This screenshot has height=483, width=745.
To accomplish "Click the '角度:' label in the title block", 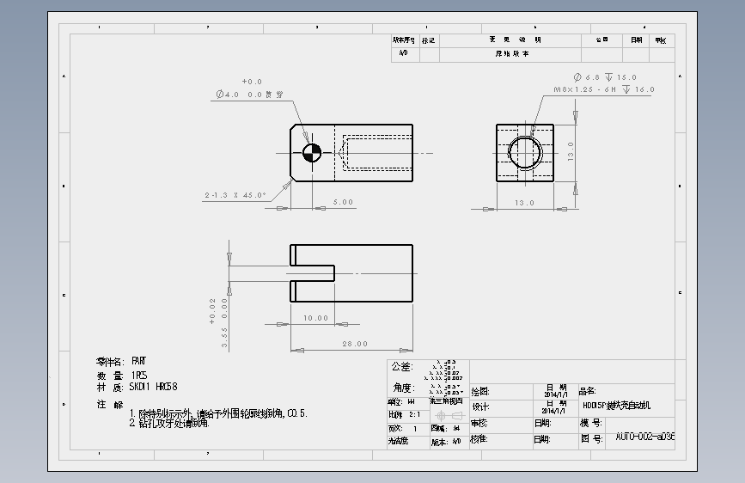I will (x=404, y=388).
